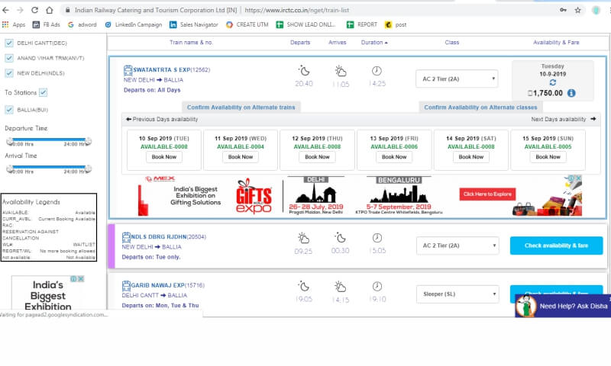Open the browser home icon
611x366 pixels.
pos(50,10)
